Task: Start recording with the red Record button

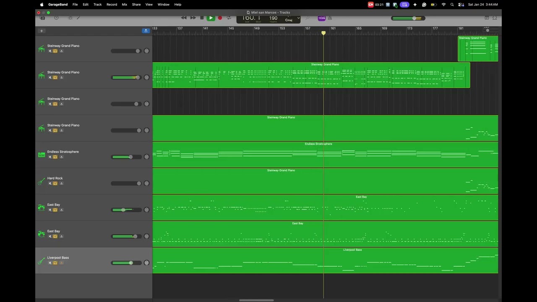Action: (220, 18)
